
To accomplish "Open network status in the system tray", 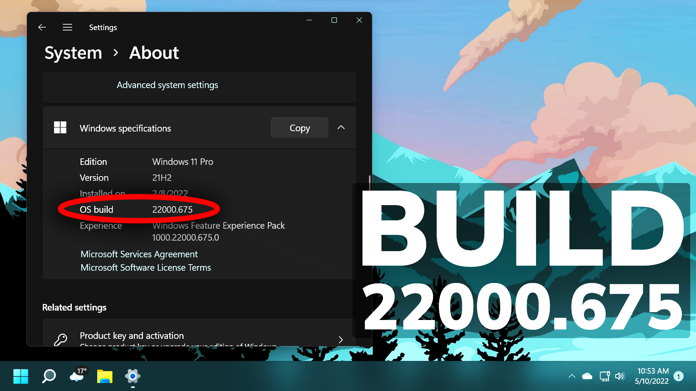I will 605,376.
